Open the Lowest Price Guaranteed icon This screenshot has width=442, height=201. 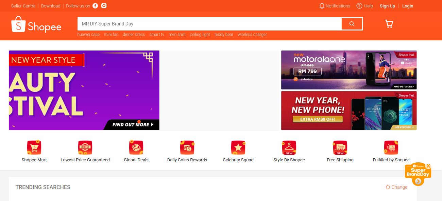coord(85,147)
